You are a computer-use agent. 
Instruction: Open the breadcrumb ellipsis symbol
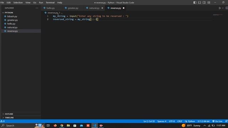62,13
